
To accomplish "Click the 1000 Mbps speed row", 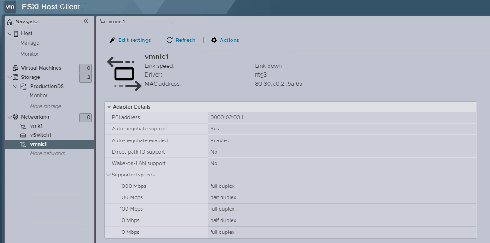I will [290, 186].
